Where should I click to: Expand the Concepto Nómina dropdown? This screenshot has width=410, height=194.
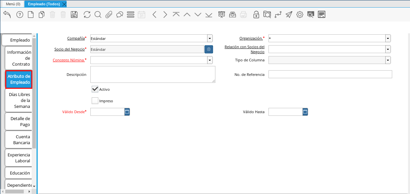(210, 60)
